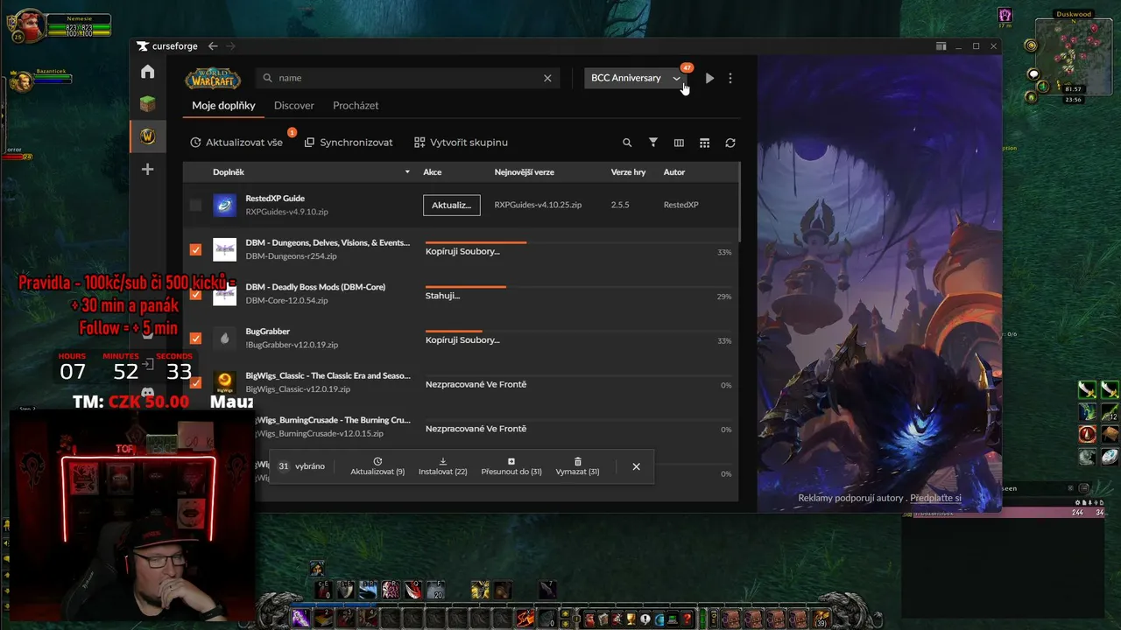Screen dimensions: 1121x630
Task: Sort by the Verze hry column header
Action: coord(628,172)
